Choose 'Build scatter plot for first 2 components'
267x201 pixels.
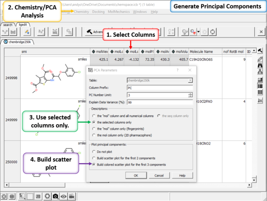(94, 158)
